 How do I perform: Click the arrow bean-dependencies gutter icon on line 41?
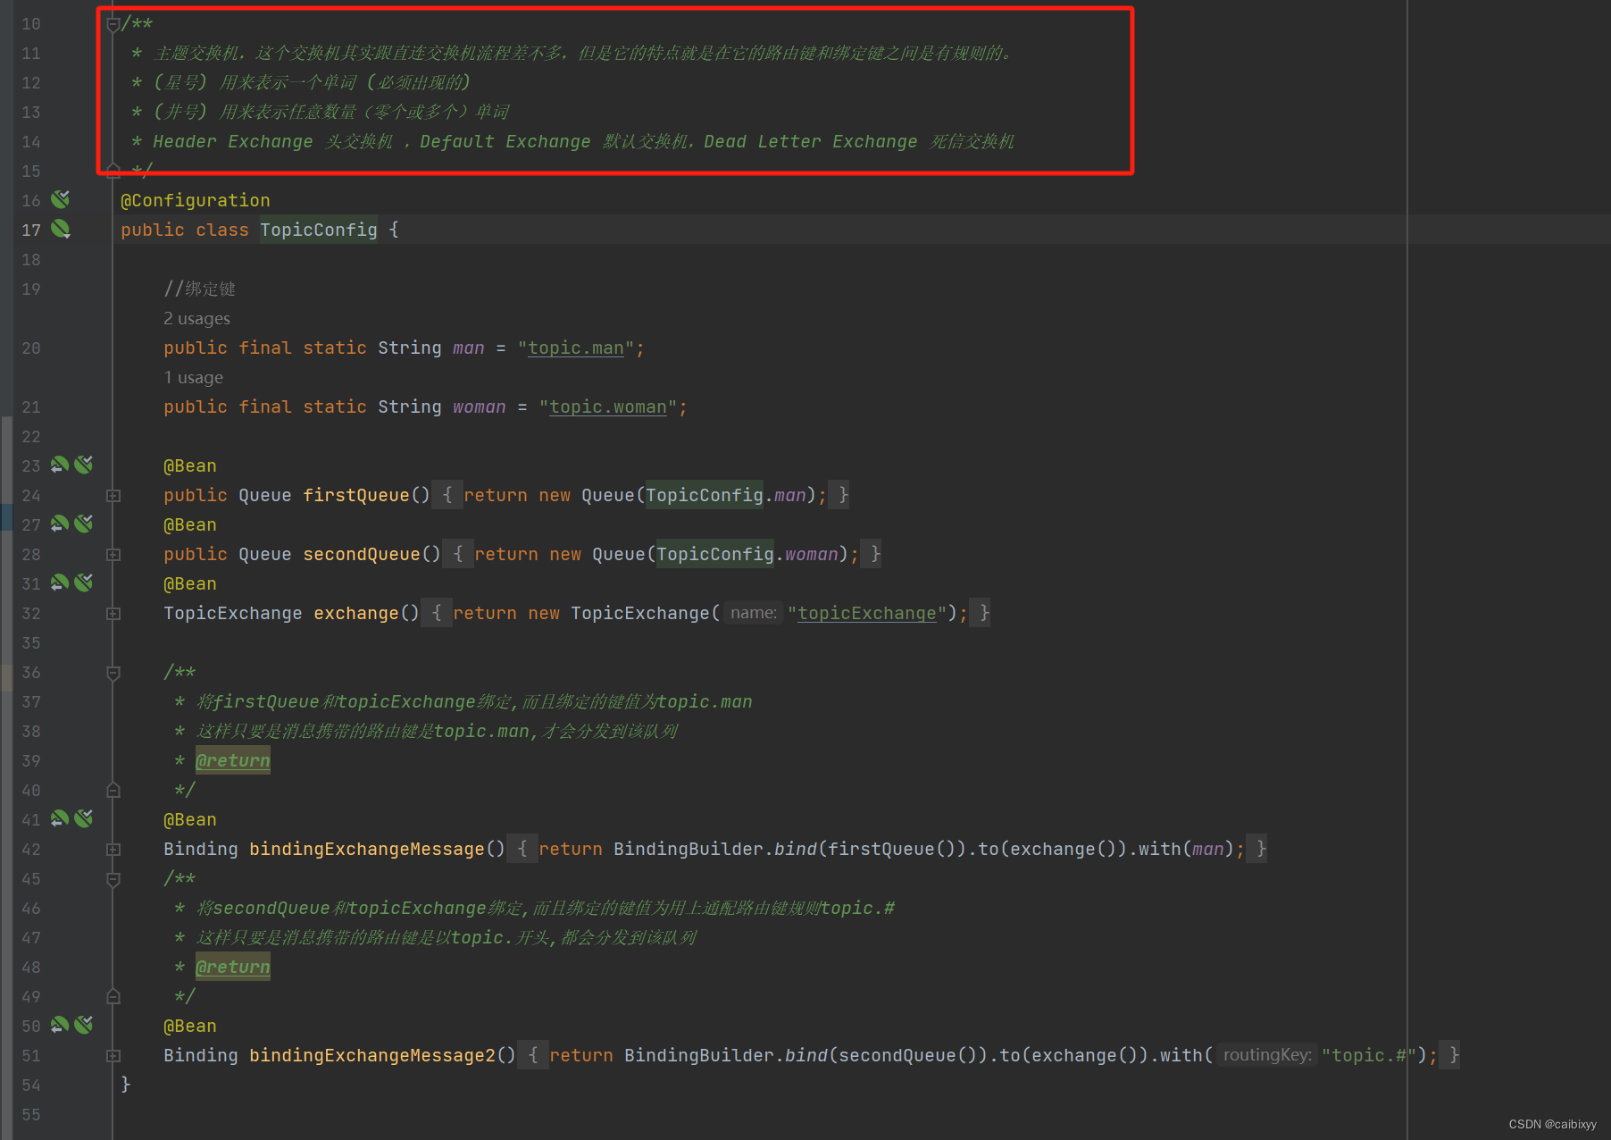pyautogui.click(x=60, y=818)
